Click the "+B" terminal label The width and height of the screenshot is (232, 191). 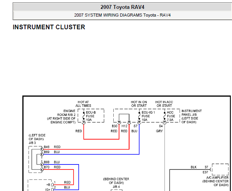click(x=49, y=185)
